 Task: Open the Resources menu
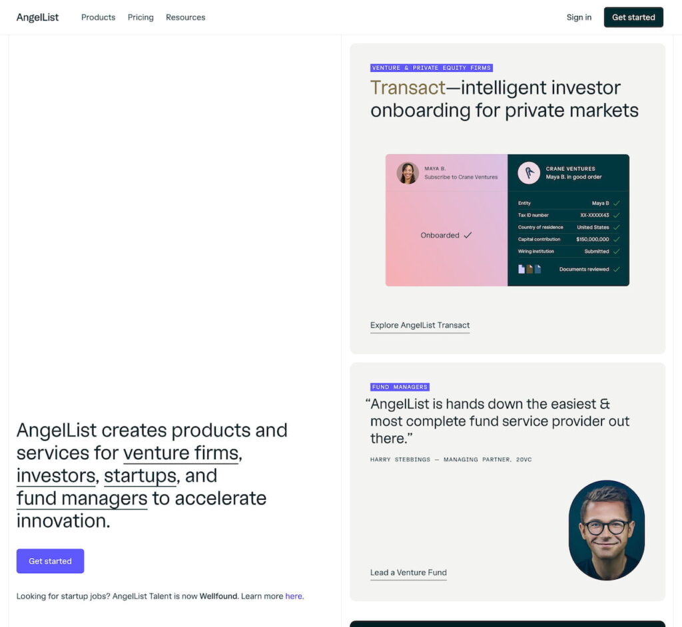click(185, 17)
